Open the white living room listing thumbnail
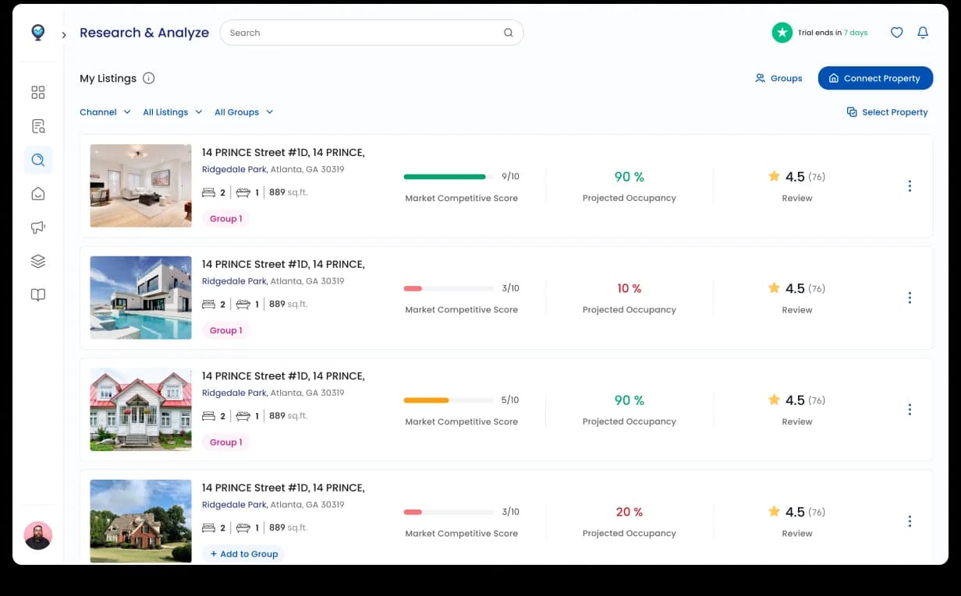Viewport: 961px width, 596px height. coord(140,185)
